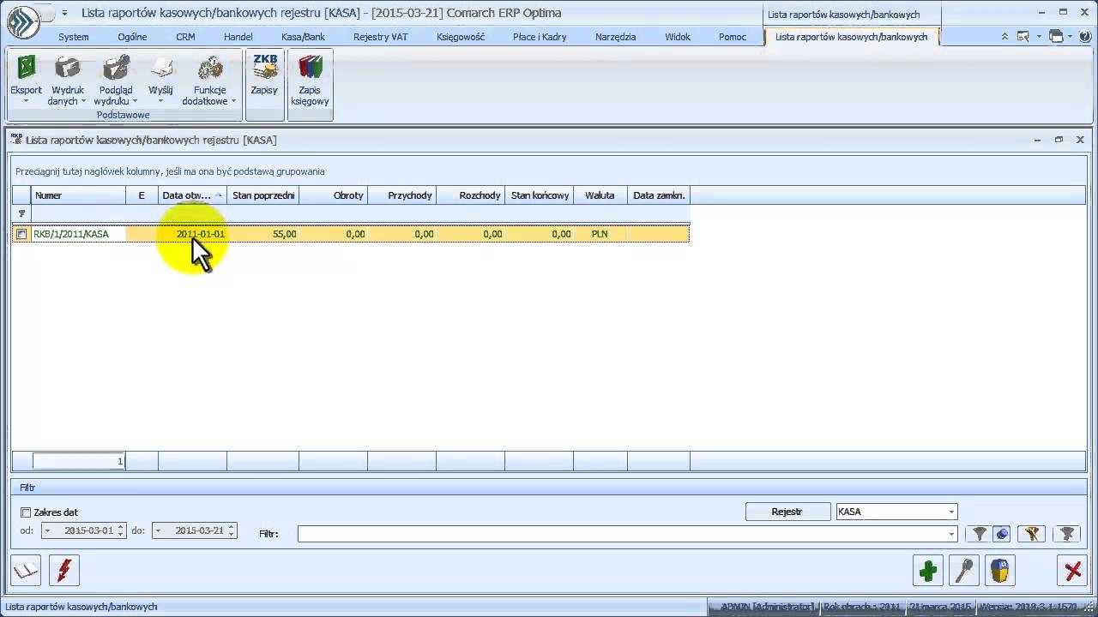Screen dimensions: 1098x617
Task: Click the Wyślij send icon
Action: pos(160,68)
